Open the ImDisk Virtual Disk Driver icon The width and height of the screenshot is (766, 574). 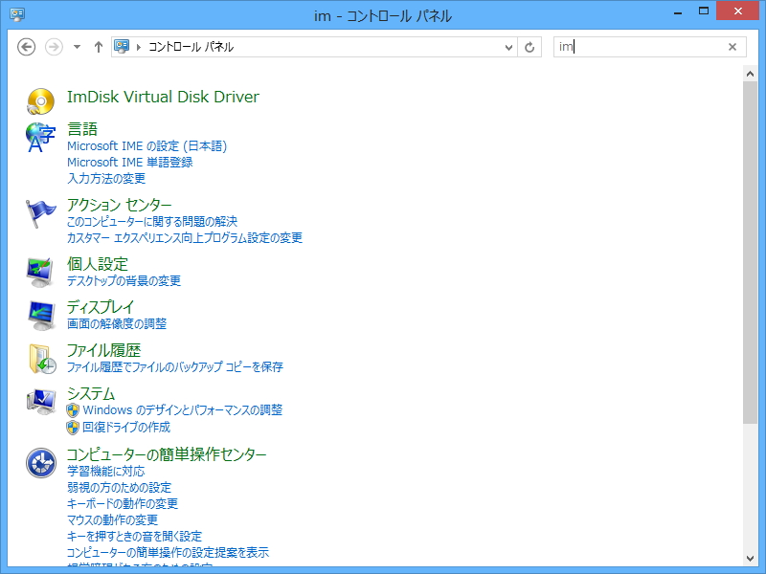pos(40,97)
